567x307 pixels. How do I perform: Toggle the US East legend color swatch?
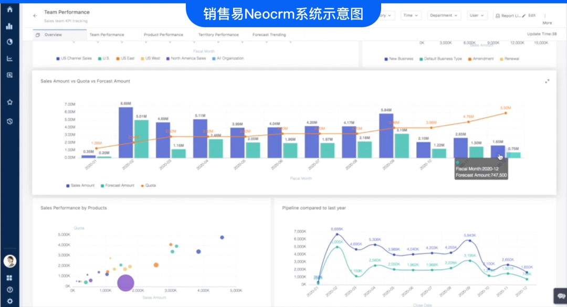tap(118, 58)
